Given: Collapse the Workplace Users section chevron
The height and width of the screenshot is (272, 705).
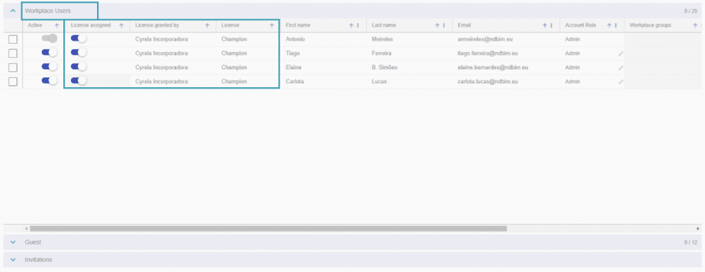Looking at the screenshot, I should click(x=12, y=10).
